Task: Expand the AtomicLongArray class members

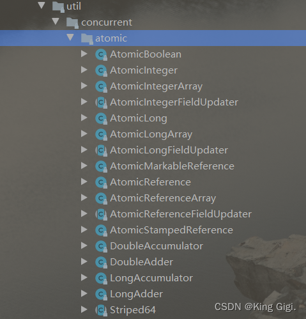Action: (84, 134)
